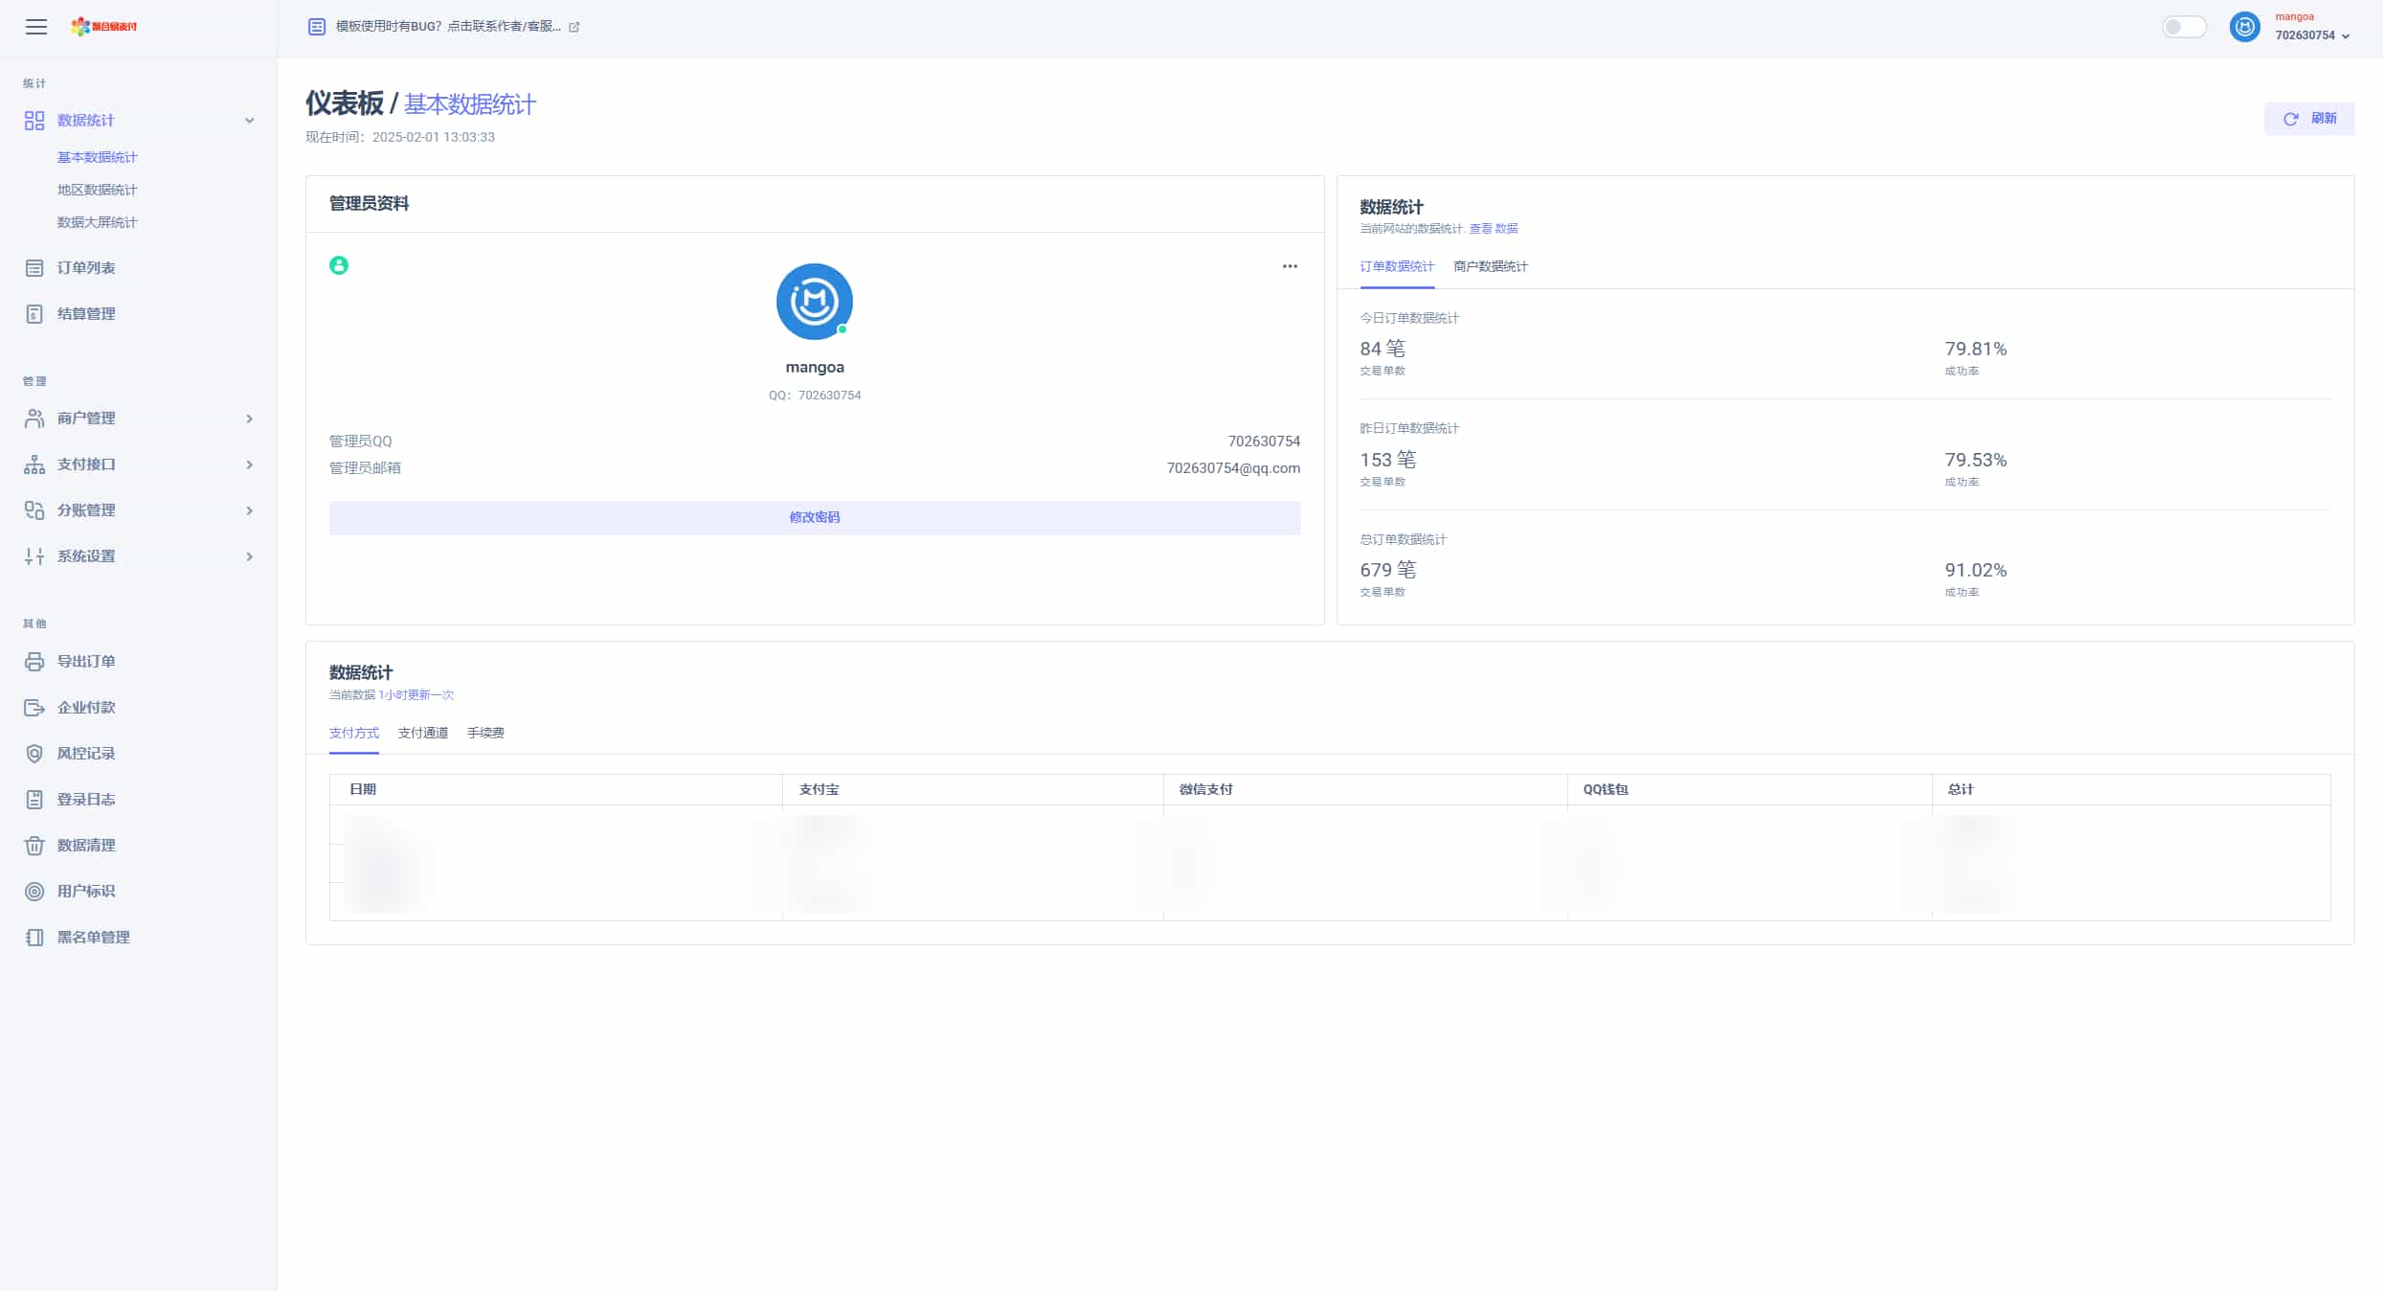Switch to 商户数据统计 tab
This screenshot has height=1291, width=2383.
pos(1490,266)
